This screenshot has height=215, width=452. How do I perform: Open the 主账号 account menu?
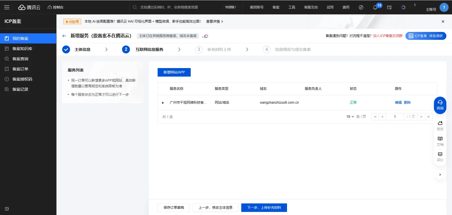click(431, 9)
